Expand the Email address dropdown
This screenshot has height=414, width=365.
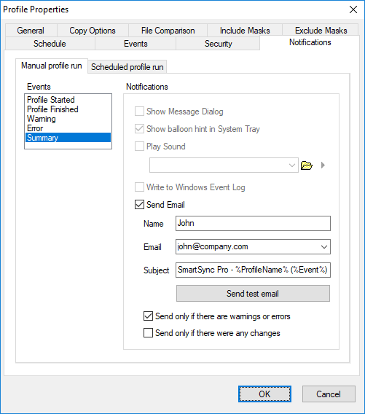(x=324, y=247)
